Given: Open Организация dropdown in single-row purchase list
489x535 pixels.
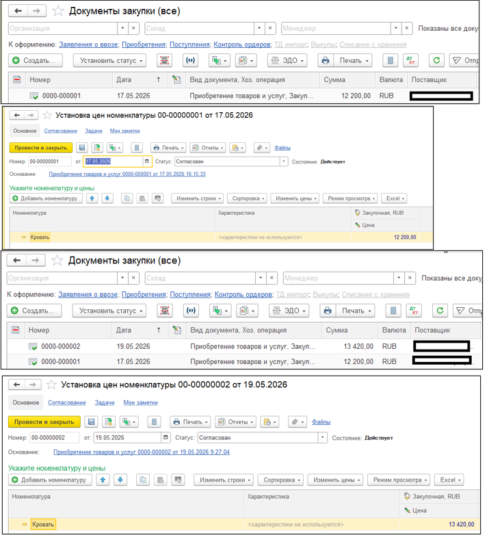Looking at the screenshot, I should 122,28.
